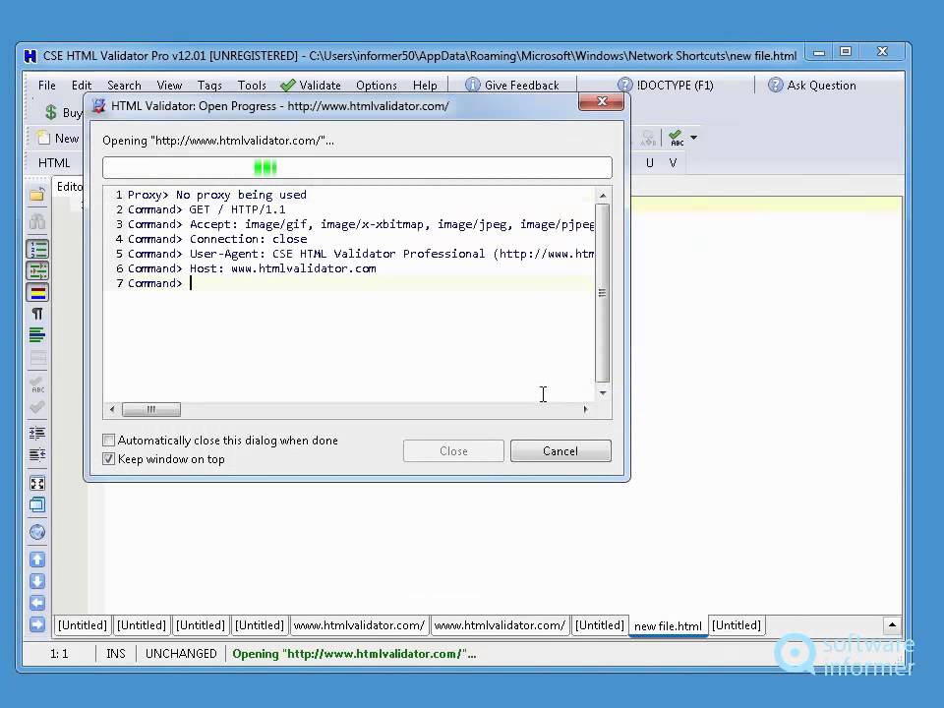Click the Give Feedback link
Screen dimensions: 944x708
(522, 85)
